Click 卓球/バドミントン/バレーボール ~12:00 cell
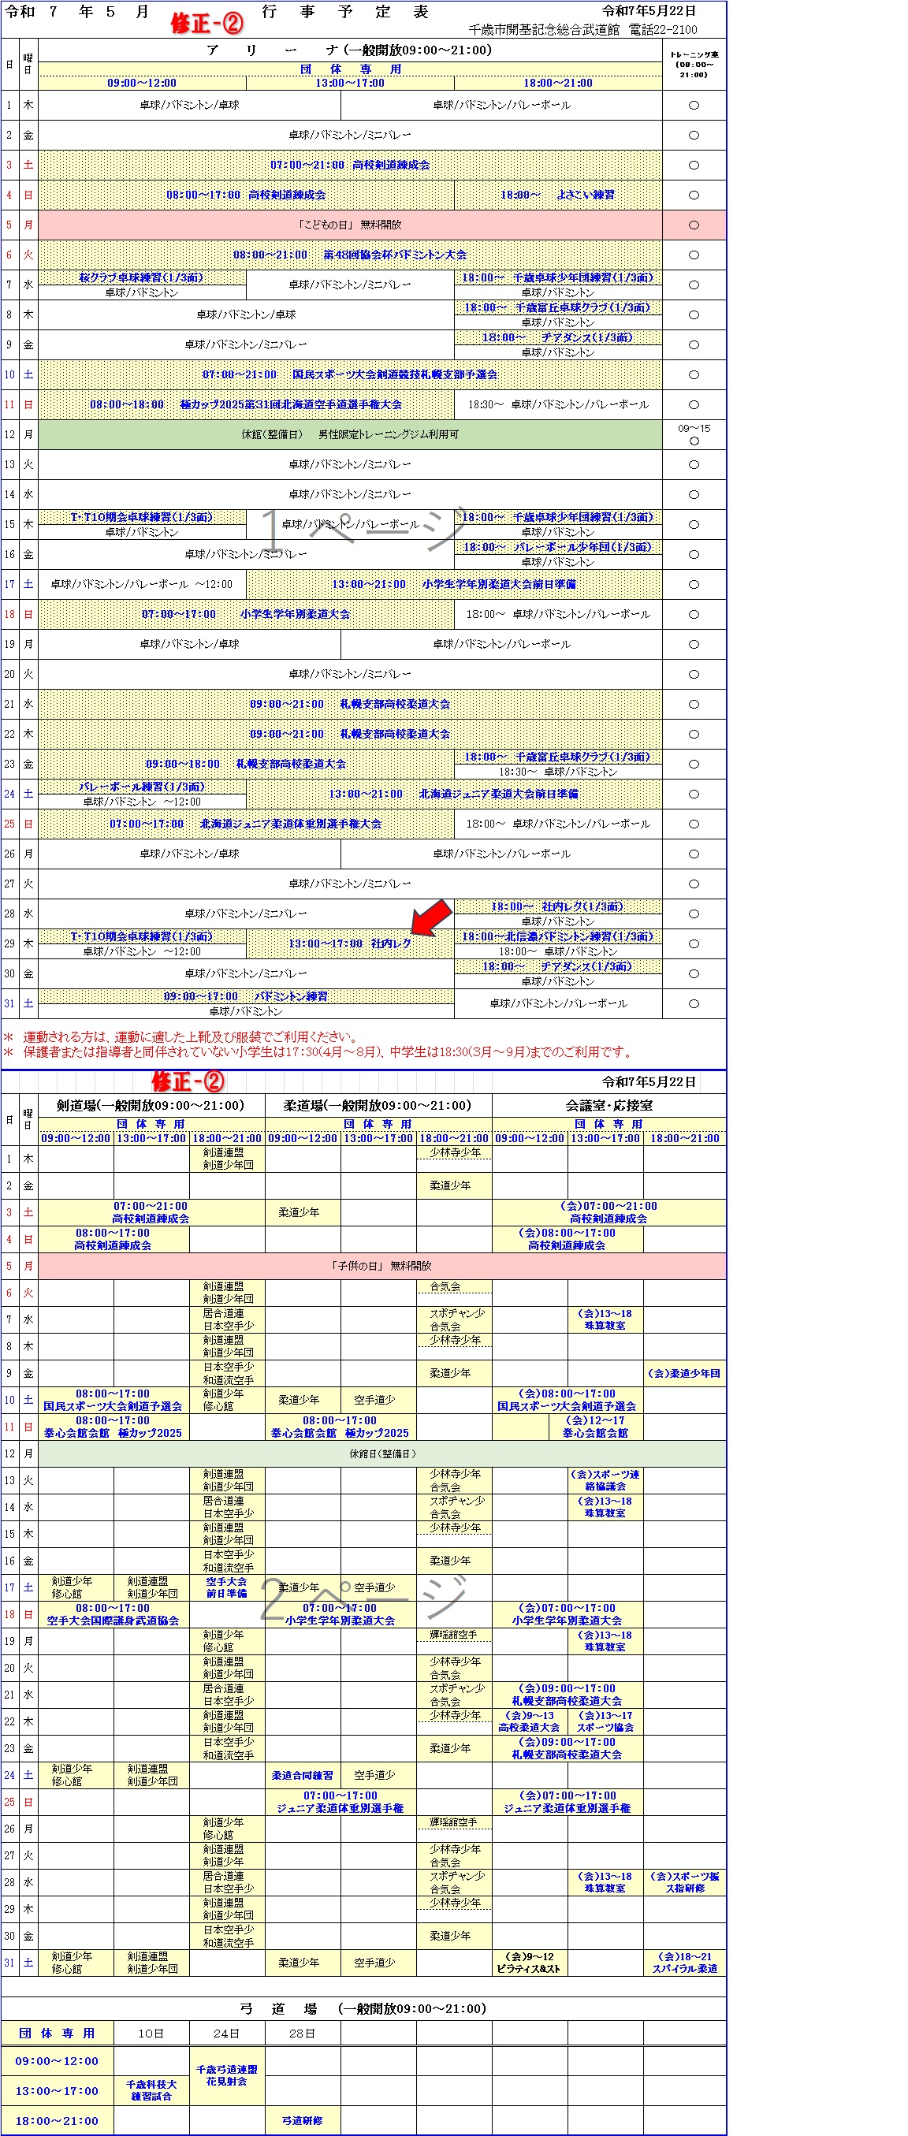This screenshot has width=908, height=2136. (142, 585)
